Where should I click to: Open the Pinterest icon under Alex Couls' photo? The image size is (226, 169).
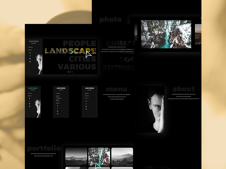pyautogui.click(x=30, y=61)
